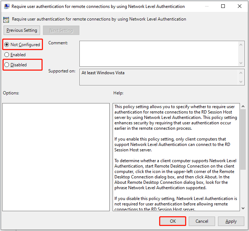Choose the Enabled radio option
Image resolution: width=249 pixels, height=231 pixels.
7,55
